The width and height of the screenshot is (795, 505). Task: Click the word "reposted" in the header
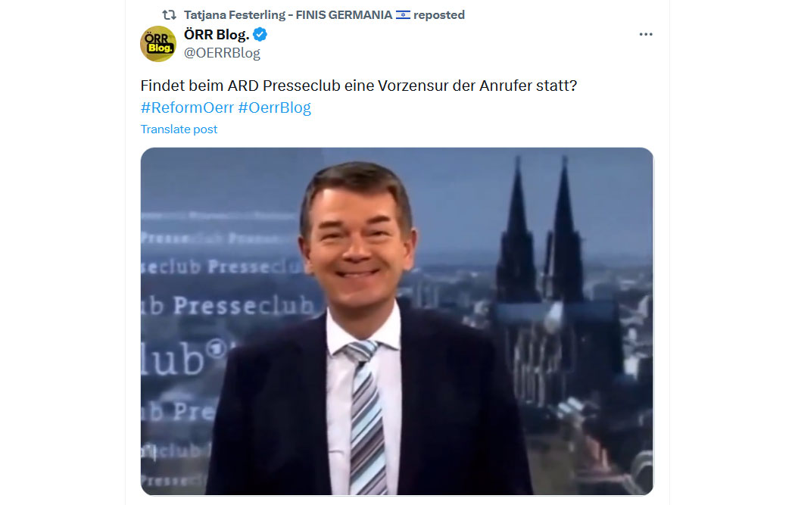click(439, 15)
